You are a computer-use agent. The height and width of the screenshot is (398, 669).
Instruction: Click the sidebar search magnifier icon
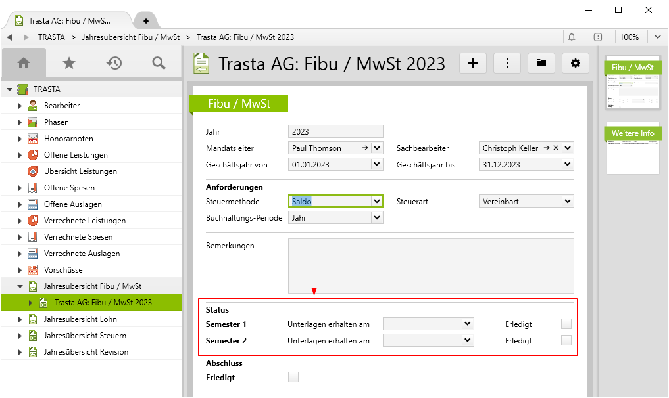pyautogui.click(x=159, y=63)
